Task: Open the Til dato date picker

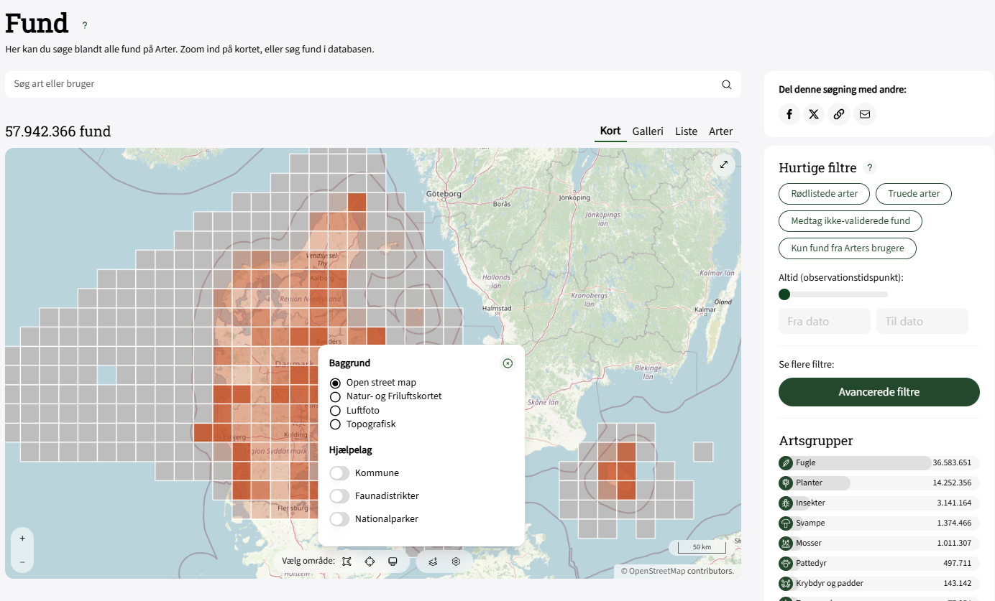Action: tap(922, 322)
